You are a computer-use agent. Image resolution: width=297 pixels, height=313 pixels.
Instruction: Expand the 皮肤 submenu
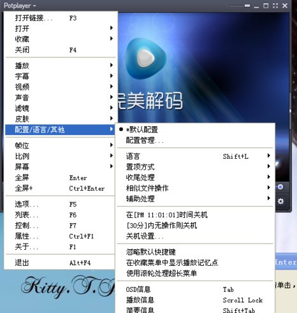(60, 119)
